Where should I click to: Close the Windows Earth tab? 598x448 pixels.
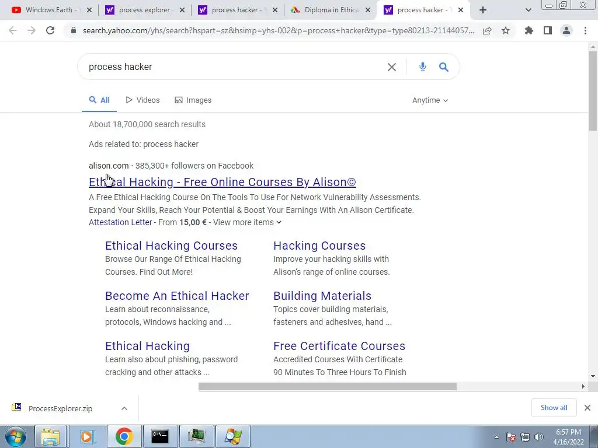click(x=89, y=10)
